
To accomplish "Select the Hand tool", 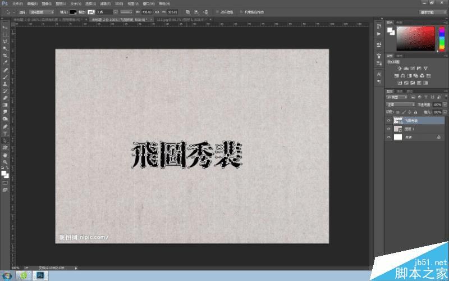I will tap(5, 155).
